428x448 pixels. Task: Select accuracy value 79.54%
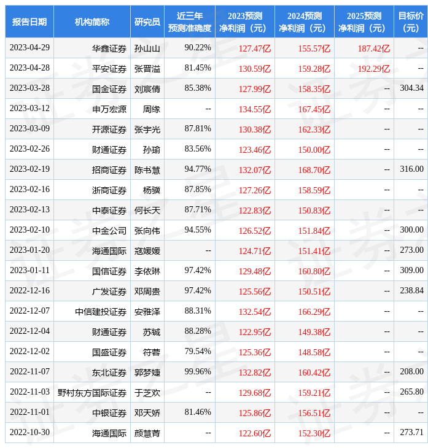point(198,352)
